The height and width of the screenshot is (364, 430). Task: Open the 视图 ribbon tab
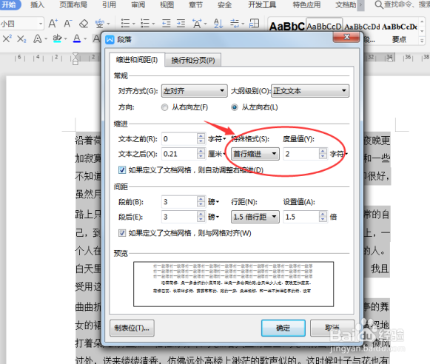(167, 4)
